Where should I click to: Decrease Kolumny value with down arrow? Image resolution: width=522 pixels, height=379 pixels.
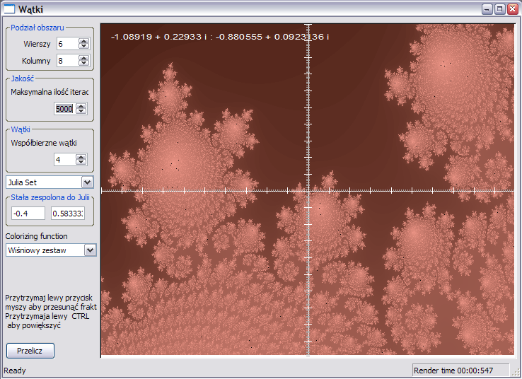pyautogui.click(x=83, y=64)
